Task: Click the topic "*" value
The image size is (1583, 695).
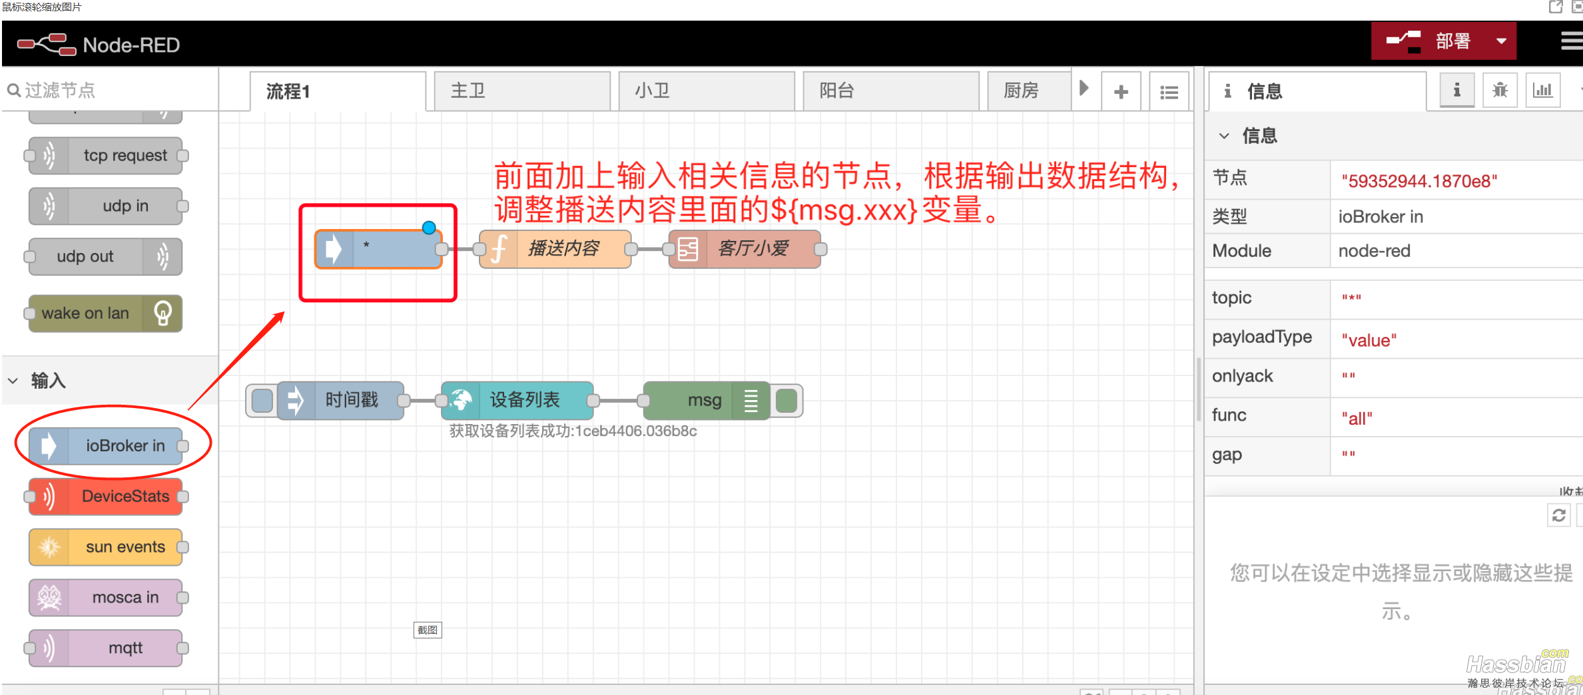Action: click(1351, 298)
